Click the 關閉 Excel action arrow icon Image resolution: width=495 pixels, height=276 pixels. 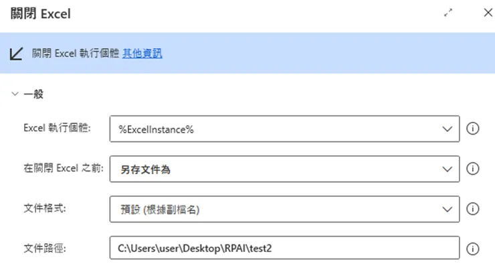click(17, 54)
